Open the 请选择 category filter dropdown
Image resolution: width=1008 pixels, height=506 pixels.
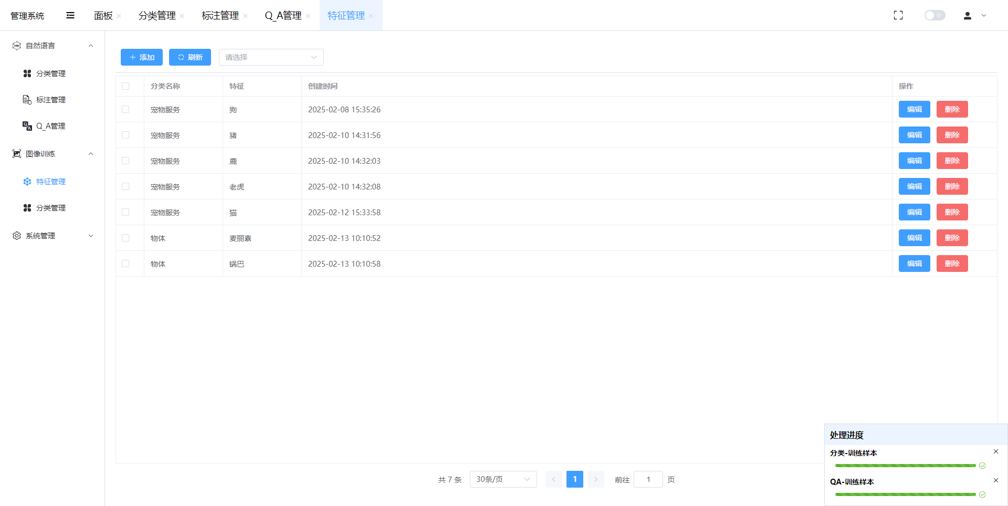[x=271, y=57]
